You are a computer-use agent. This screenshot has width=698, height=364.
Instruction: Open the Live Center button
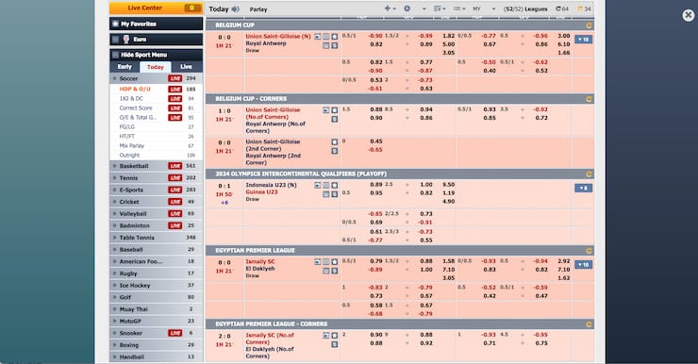[x=156, y=8]
